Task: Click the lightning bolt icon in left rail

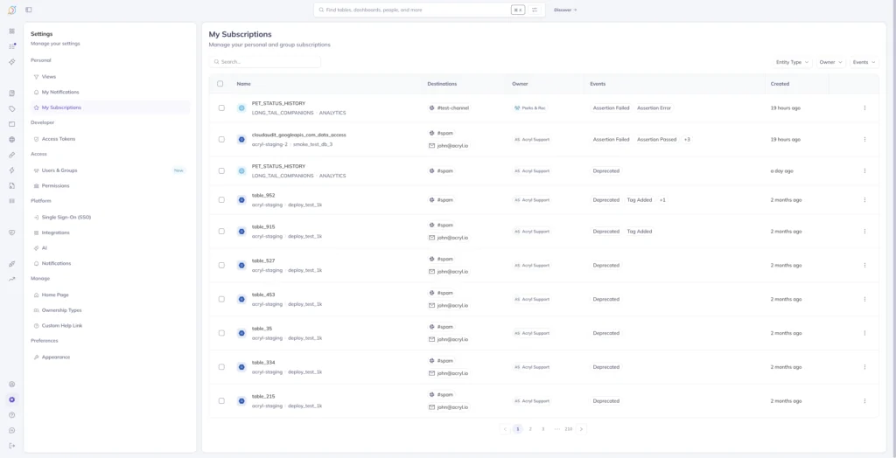Action: click(12, 170)
